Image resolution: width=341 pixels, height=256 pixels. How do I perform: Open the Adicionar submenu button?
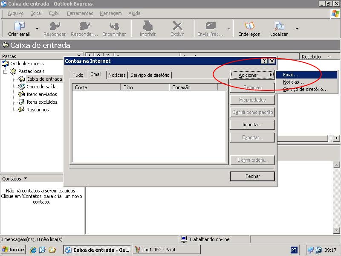coord(252,75)
